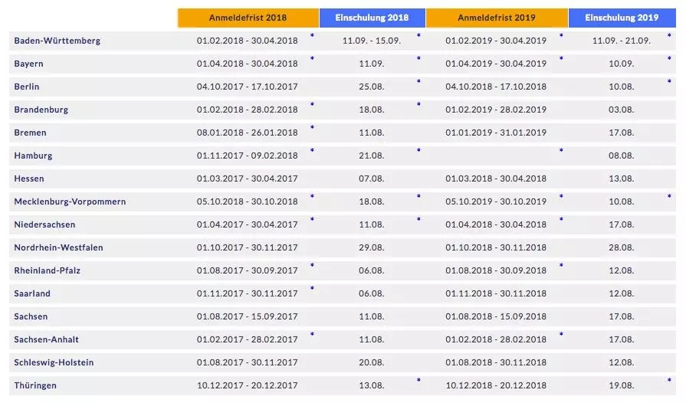Screen dimensions: 686x403
Task: Click Brandenburg Einschulung 2019 date 03.08.
Action: pyautogui.click(x=622, y=110)
